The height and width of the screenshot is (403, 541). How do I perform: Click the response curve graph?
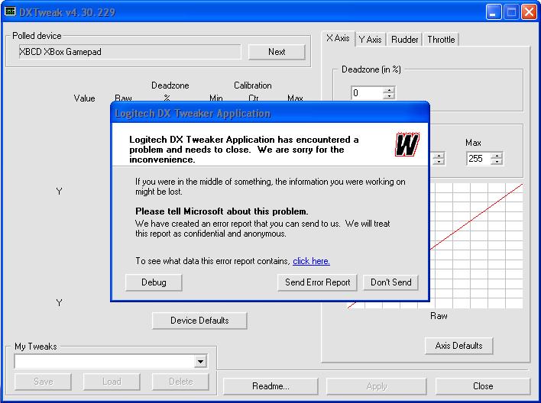[x=476, y=246]
